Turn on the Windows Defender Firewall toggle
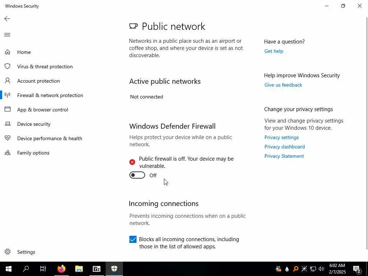The height and width of the screenshot is (276, 368). pos(137,175)
